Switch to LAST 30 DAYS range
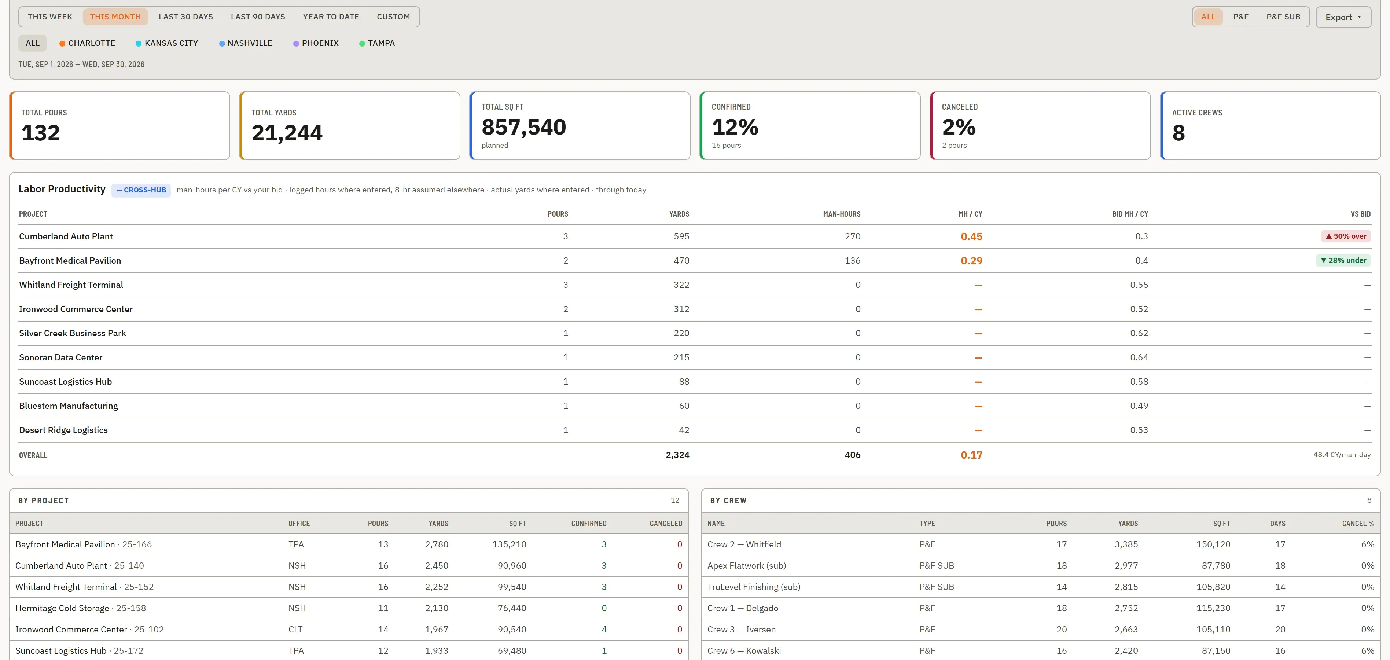Screen dimensions: 1390x660 185,17
